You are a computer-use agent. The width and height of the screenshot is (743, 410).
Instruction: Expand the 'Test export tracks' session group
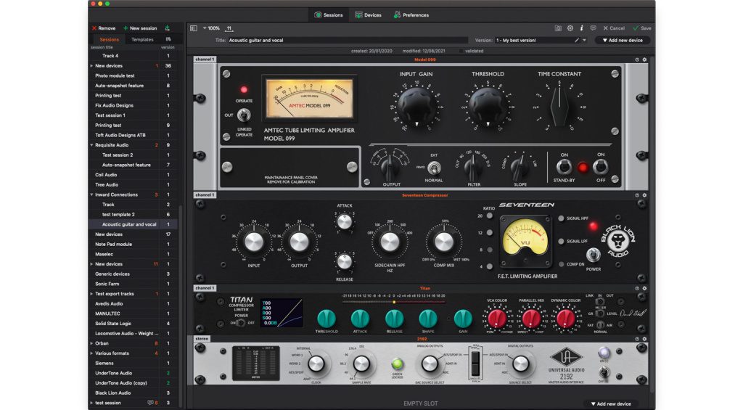point(91,294)
